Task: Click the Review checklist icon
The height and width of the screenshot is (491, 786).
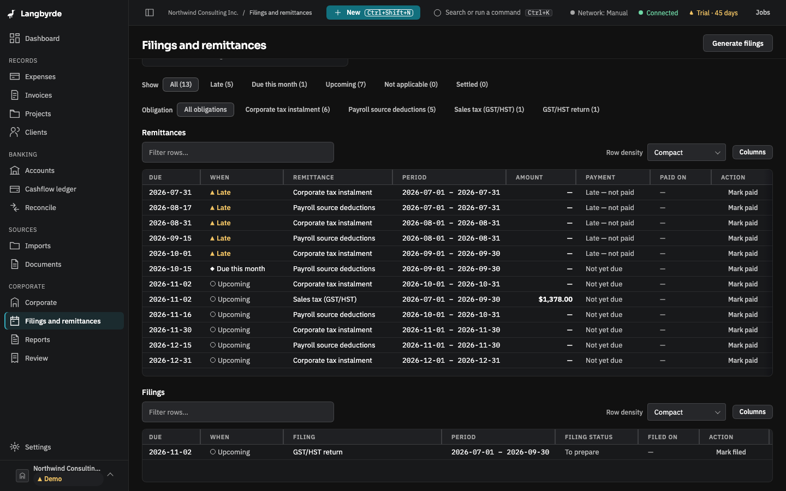Action: [x=15, y=358]
